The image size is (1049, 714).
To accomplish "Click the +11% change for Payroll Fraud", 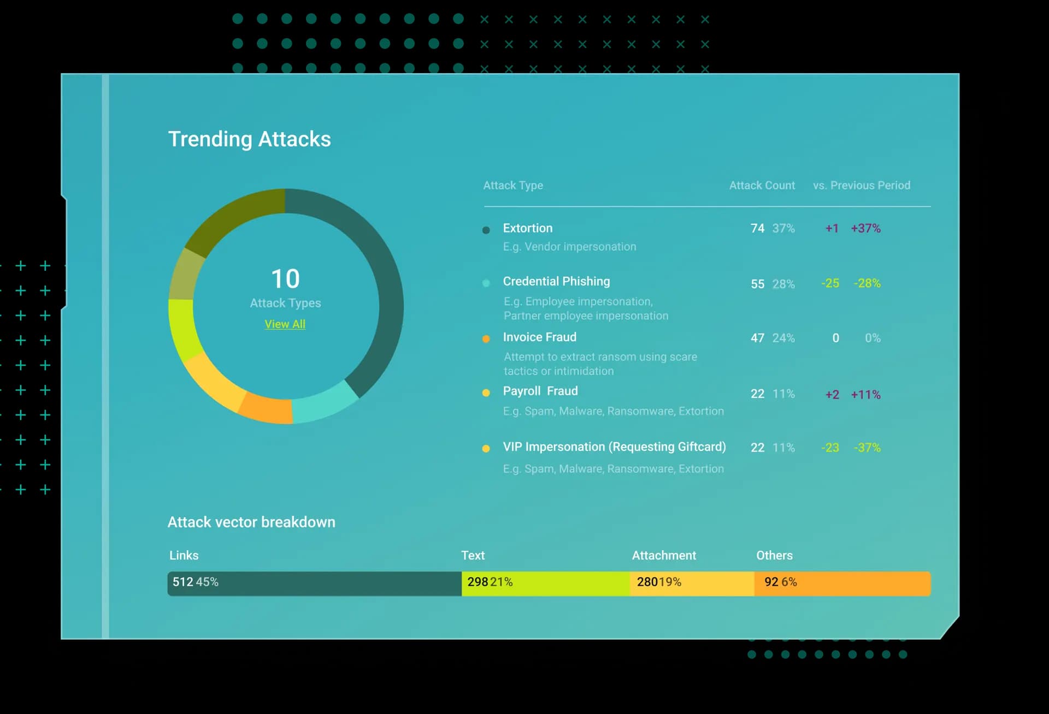I will click(865, 394).
